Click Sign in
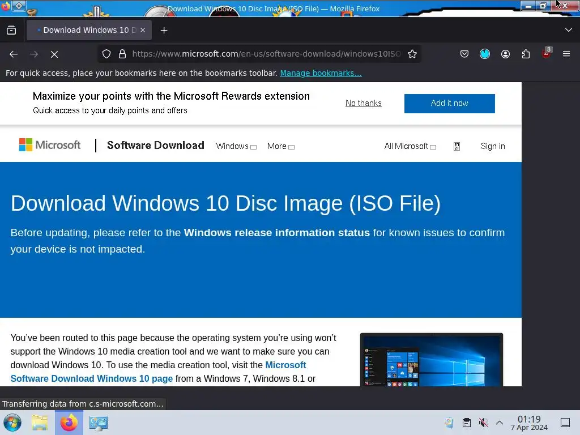 pos(493,146)
